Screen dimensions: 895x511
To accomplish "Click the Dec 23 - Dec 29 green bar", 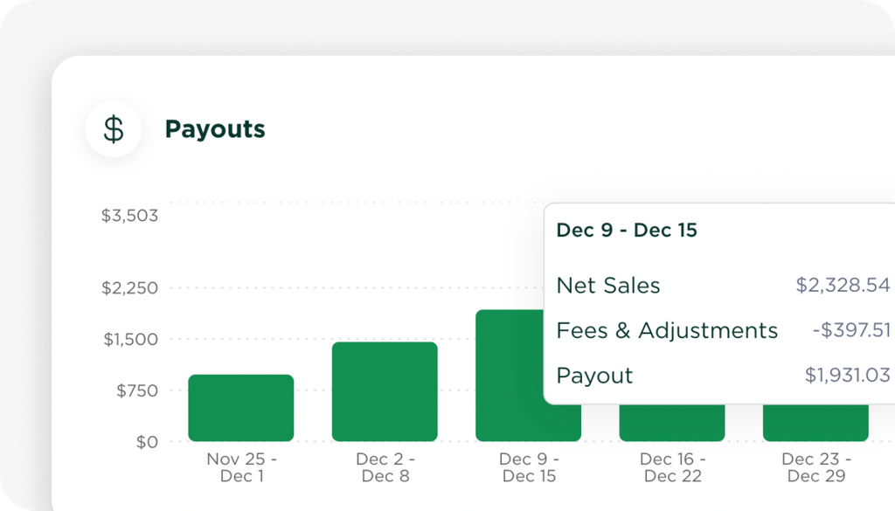I will click(x=815, y=423).
